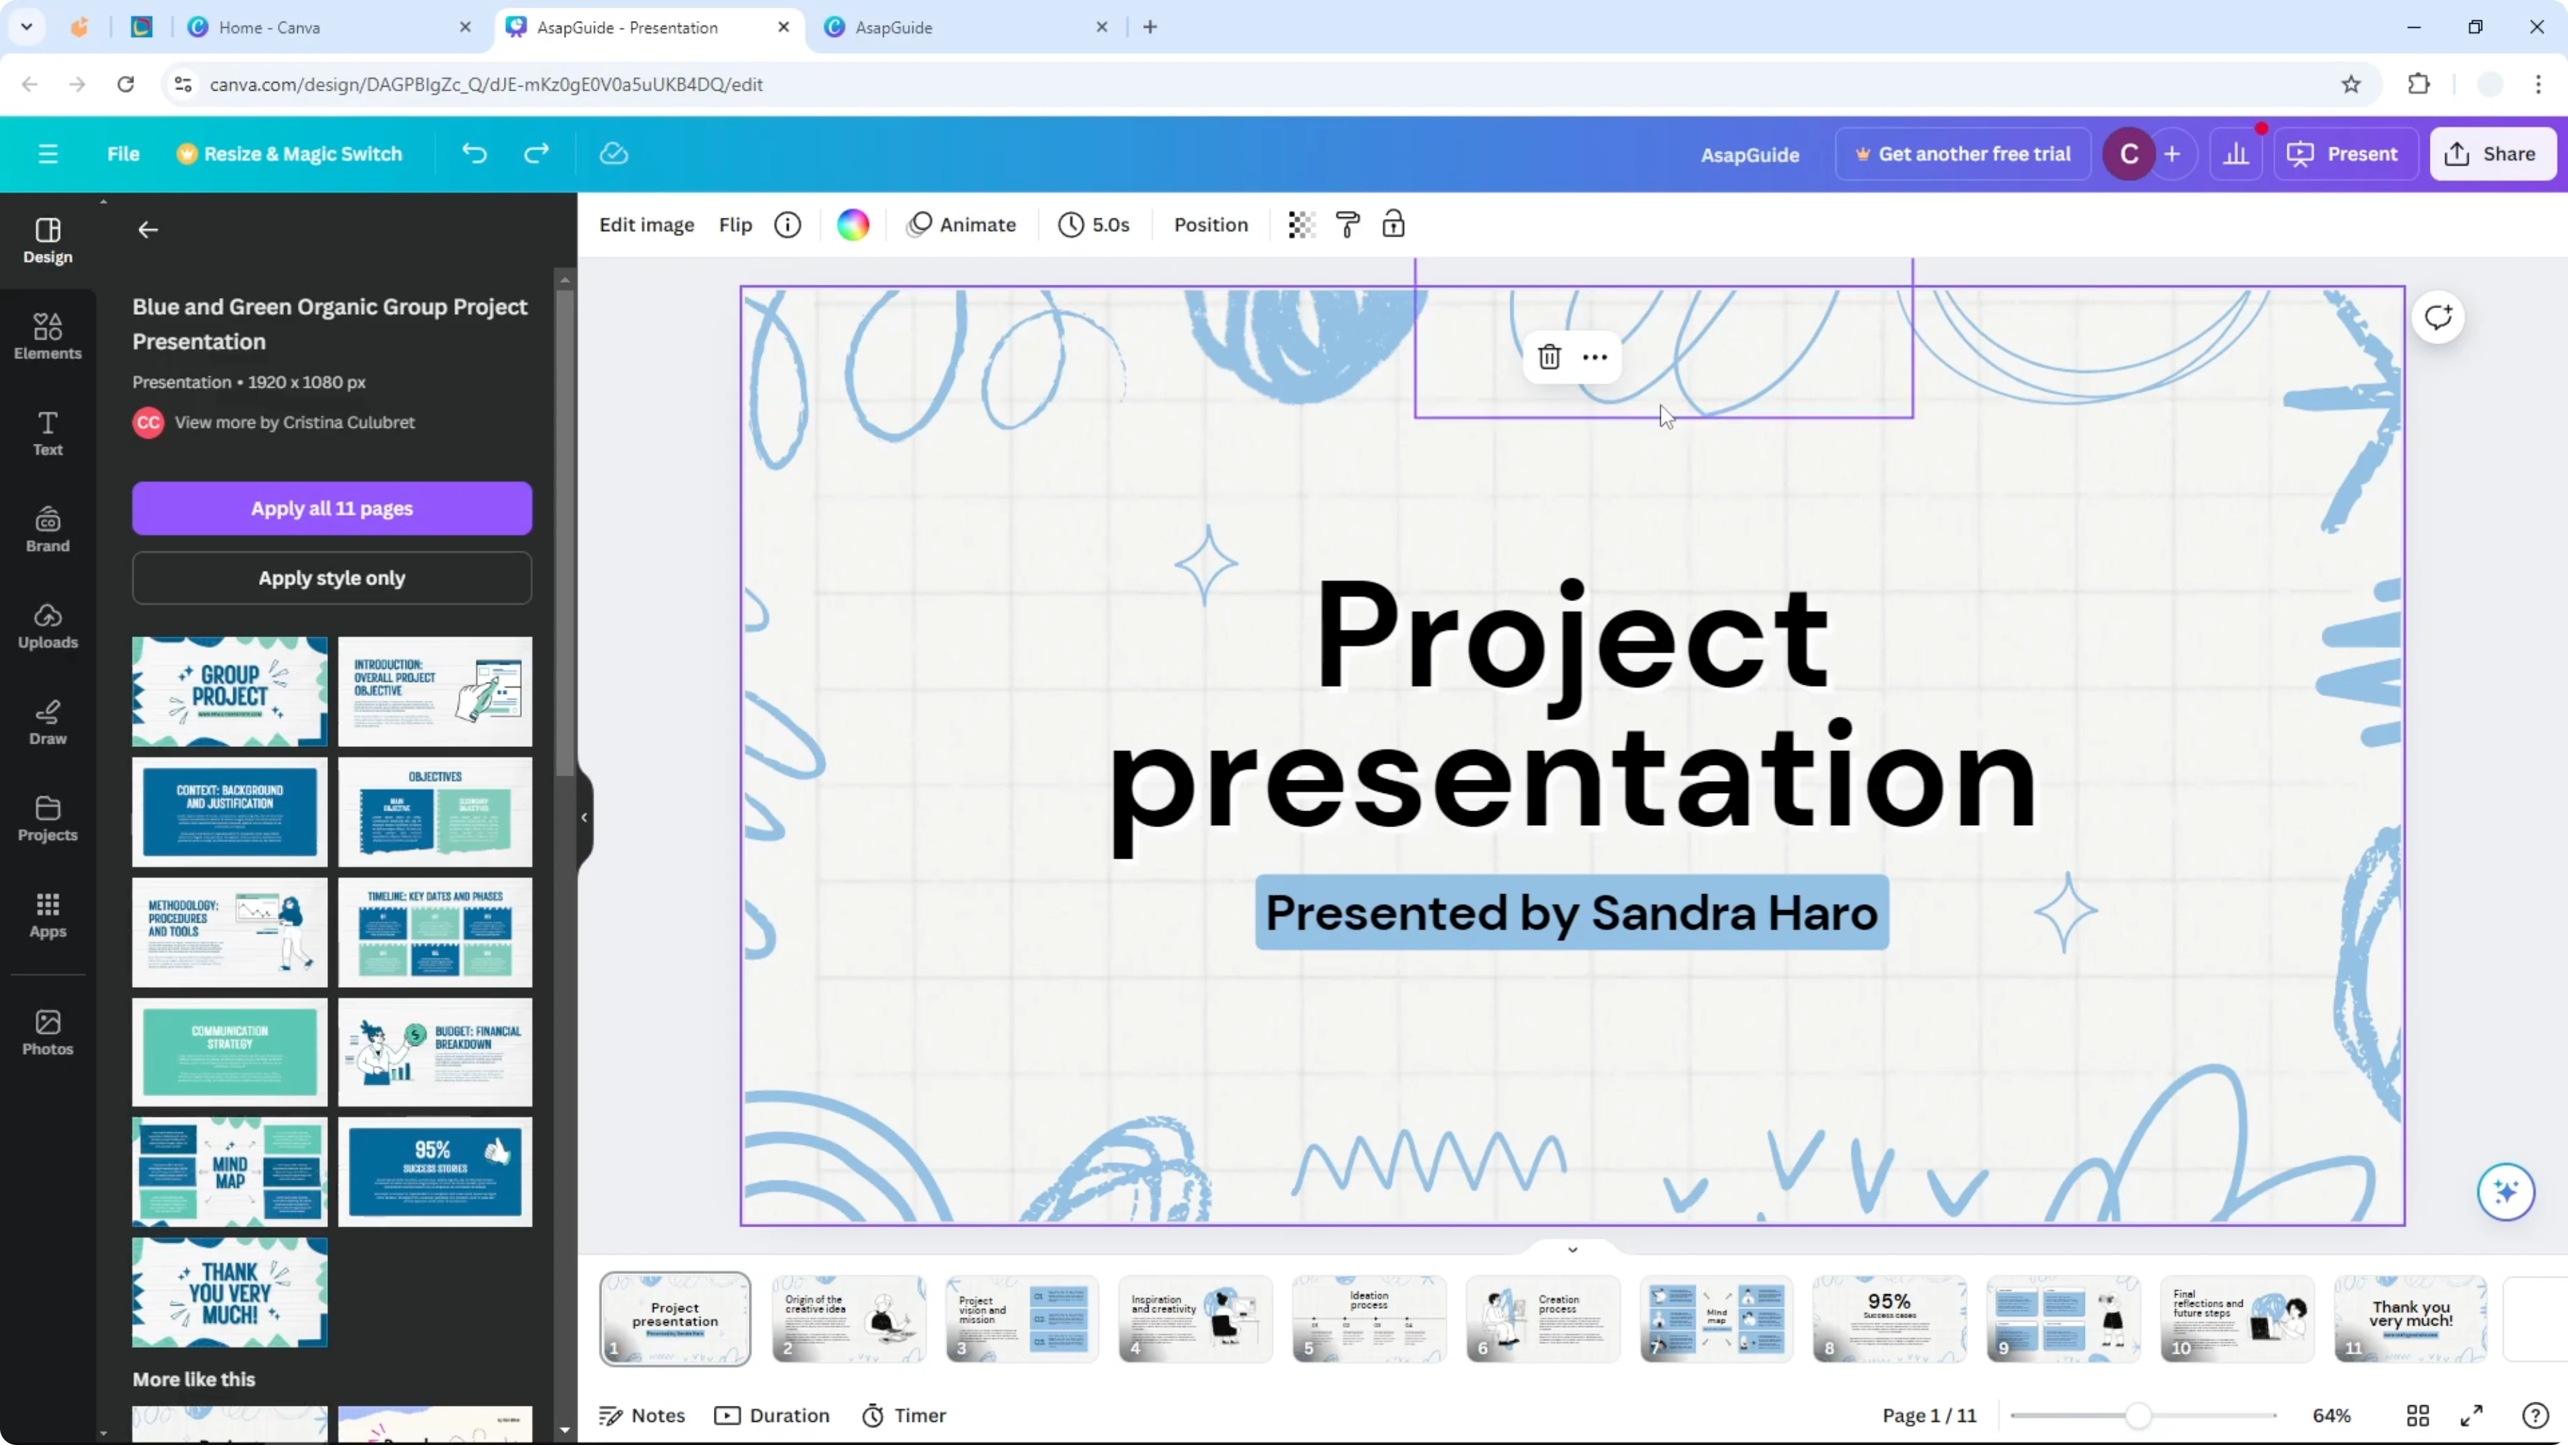2568x1445 pixels.
Task: Go to slide 11 Thank you thumbnail
Action: pos(2410,1319)
